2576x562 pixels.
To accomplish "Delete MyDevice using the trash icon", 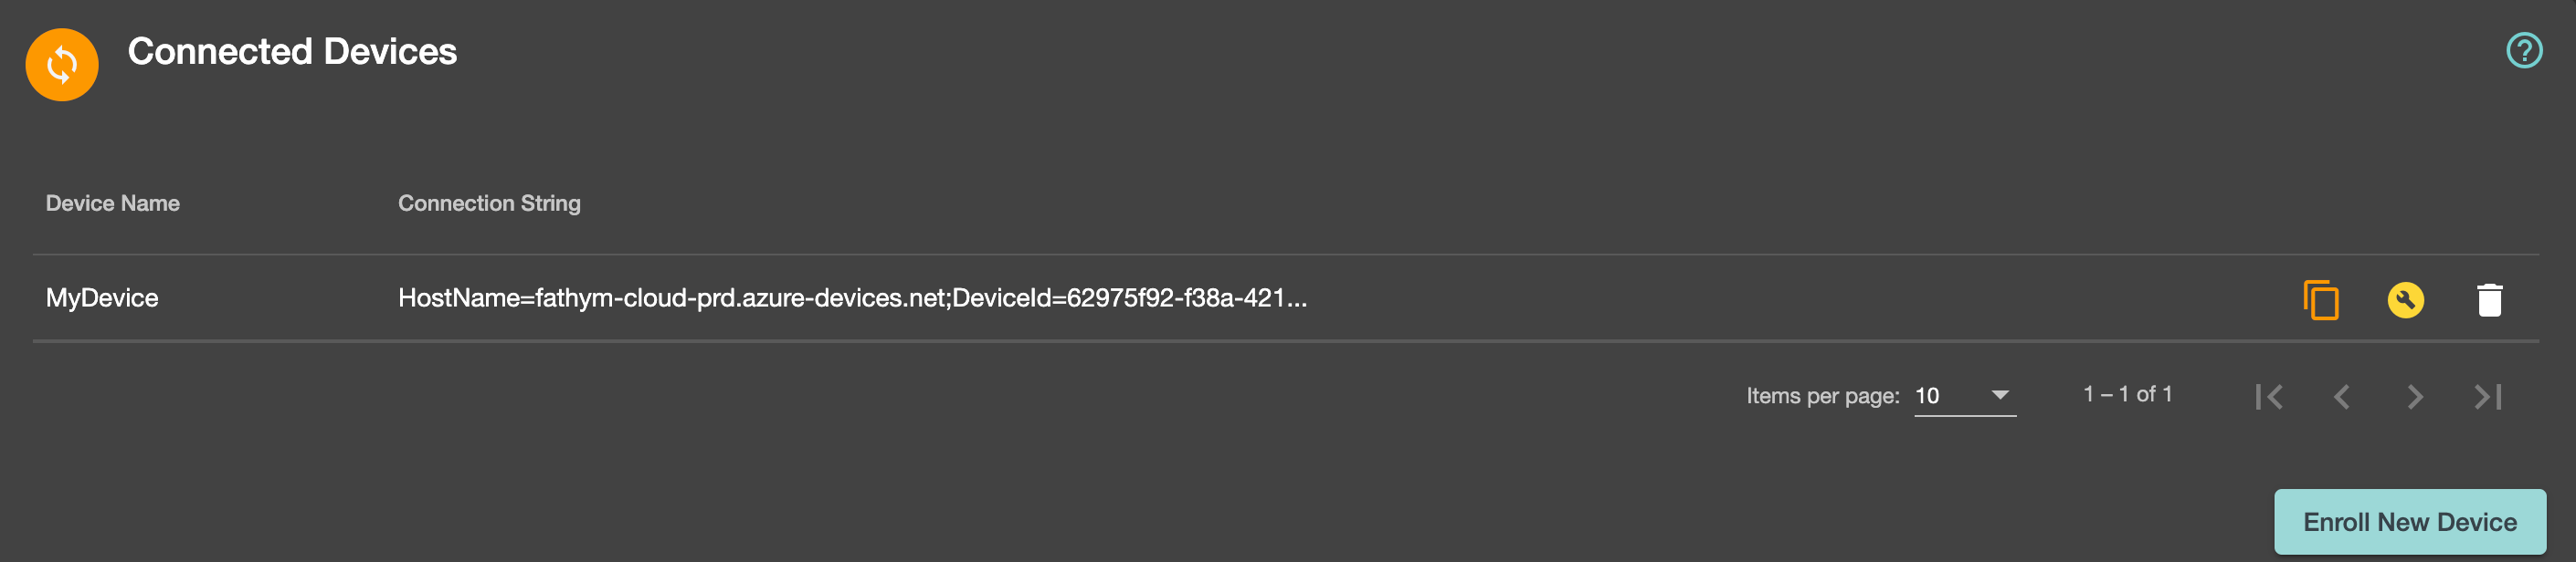I will pos(2489,299).
